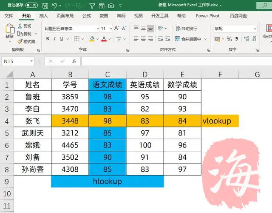Click the camera icon in quick access toolbar

click(x=111, y=6)
